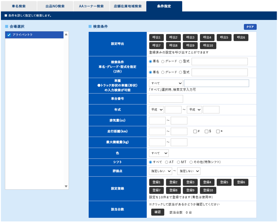
Task: Open the 店舗在庫地域検索 tab
Action: pyautogui.click(x=128, y=6)
